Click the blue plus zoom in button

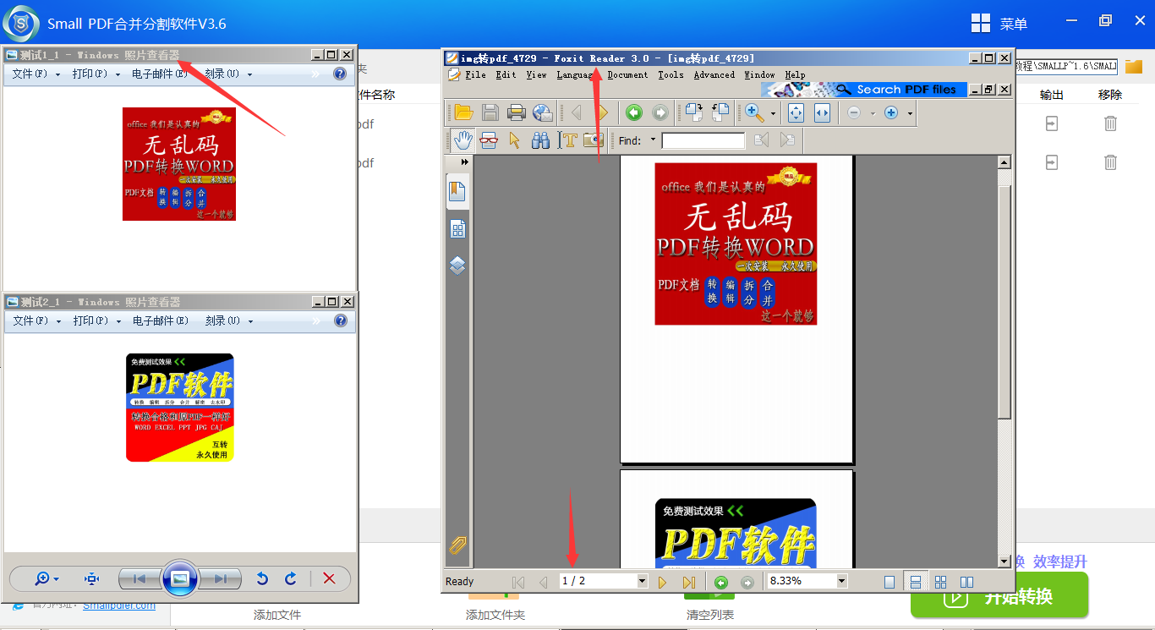(890, 112)
